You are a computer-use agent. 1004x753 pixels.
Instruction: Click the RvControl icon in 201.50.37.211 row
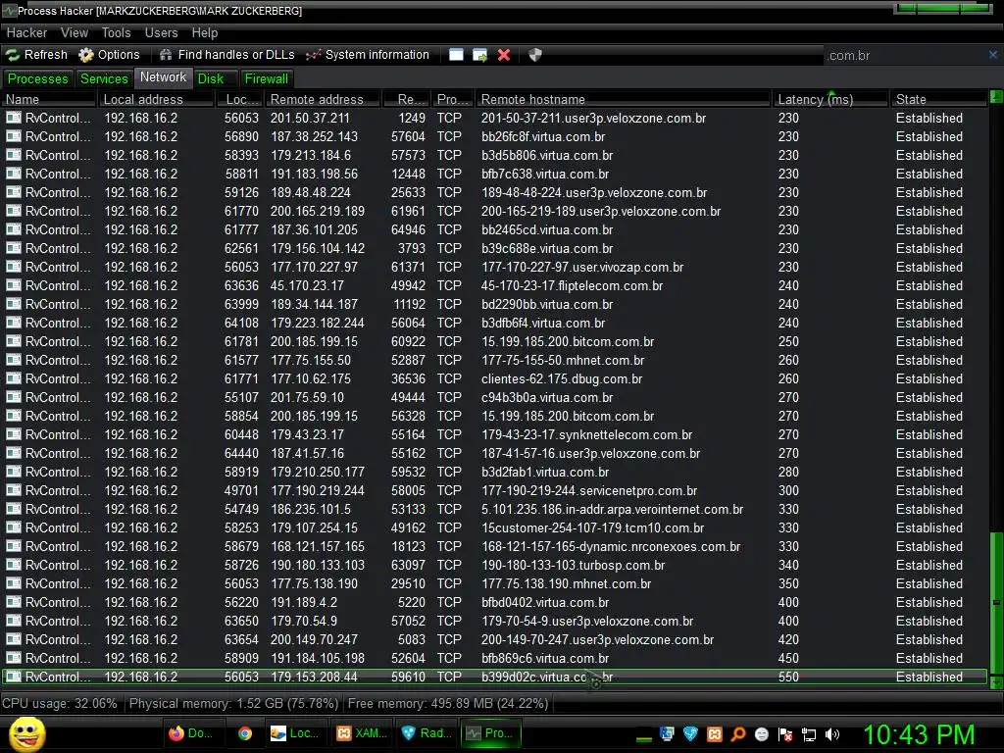14,118
